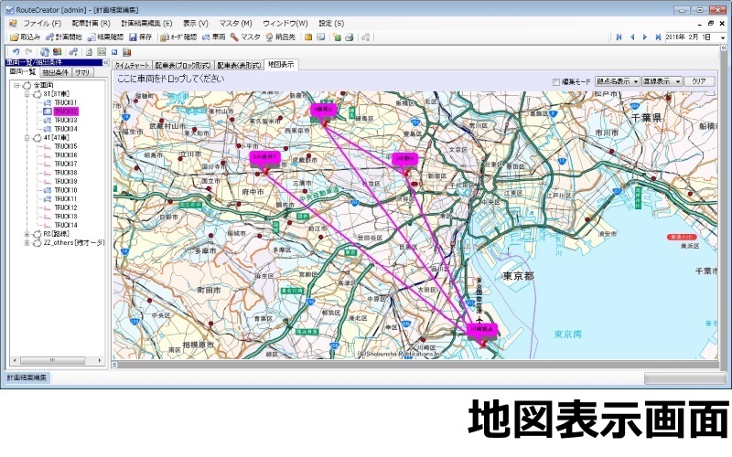Viewport: 732px width, 457px height.
Task: Open the ファイル (F) menu
Action: (42, 24)
